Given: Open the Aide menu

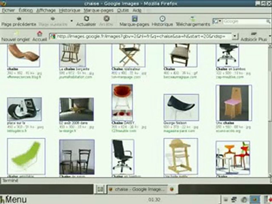Looking at the screenshot, I should 137,10.
